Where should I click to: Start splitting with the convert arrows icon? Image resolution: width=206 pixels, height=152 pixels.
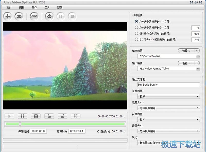click(49, 16)
